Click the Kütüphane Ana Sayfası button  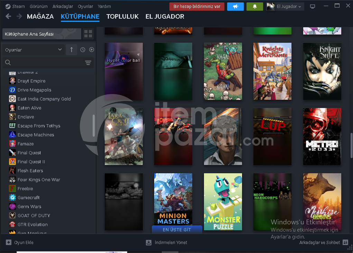coord(42,34)
